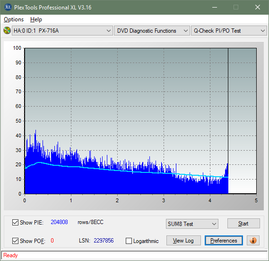Expand the DVD Diagnostic Functions dropdown

152,31
